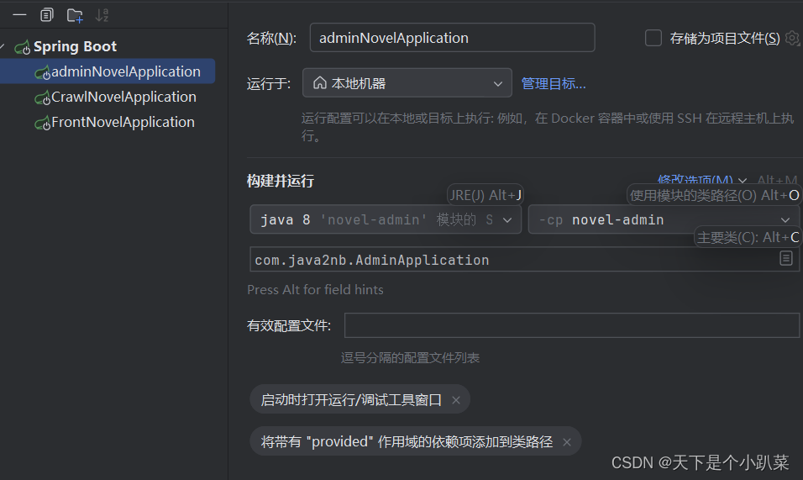Remove the 启动时打开运行/调试工具窗口 option tag
The height and width of the screenshot is (480, 803).
[x=456, y=400]
